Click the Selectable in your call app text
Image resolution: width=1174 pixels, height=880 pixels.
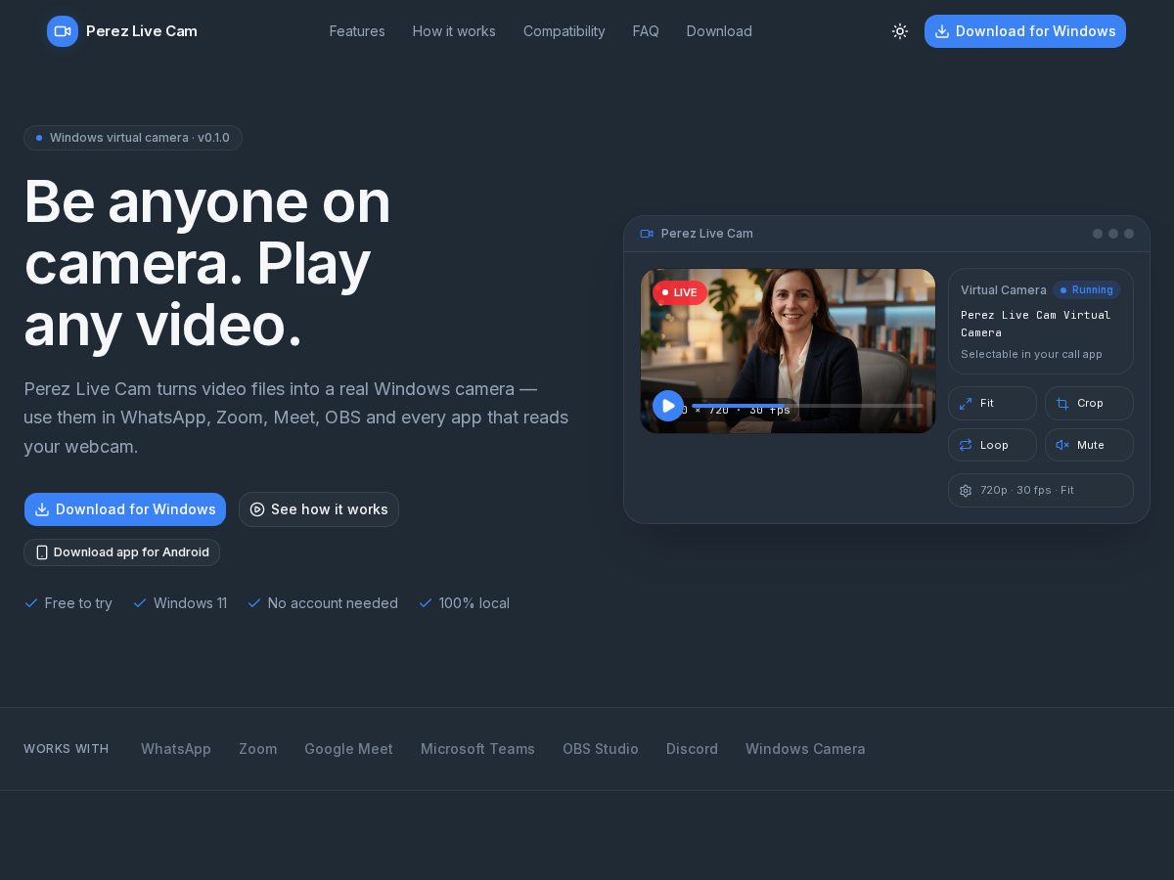(x=1031, y=354)
